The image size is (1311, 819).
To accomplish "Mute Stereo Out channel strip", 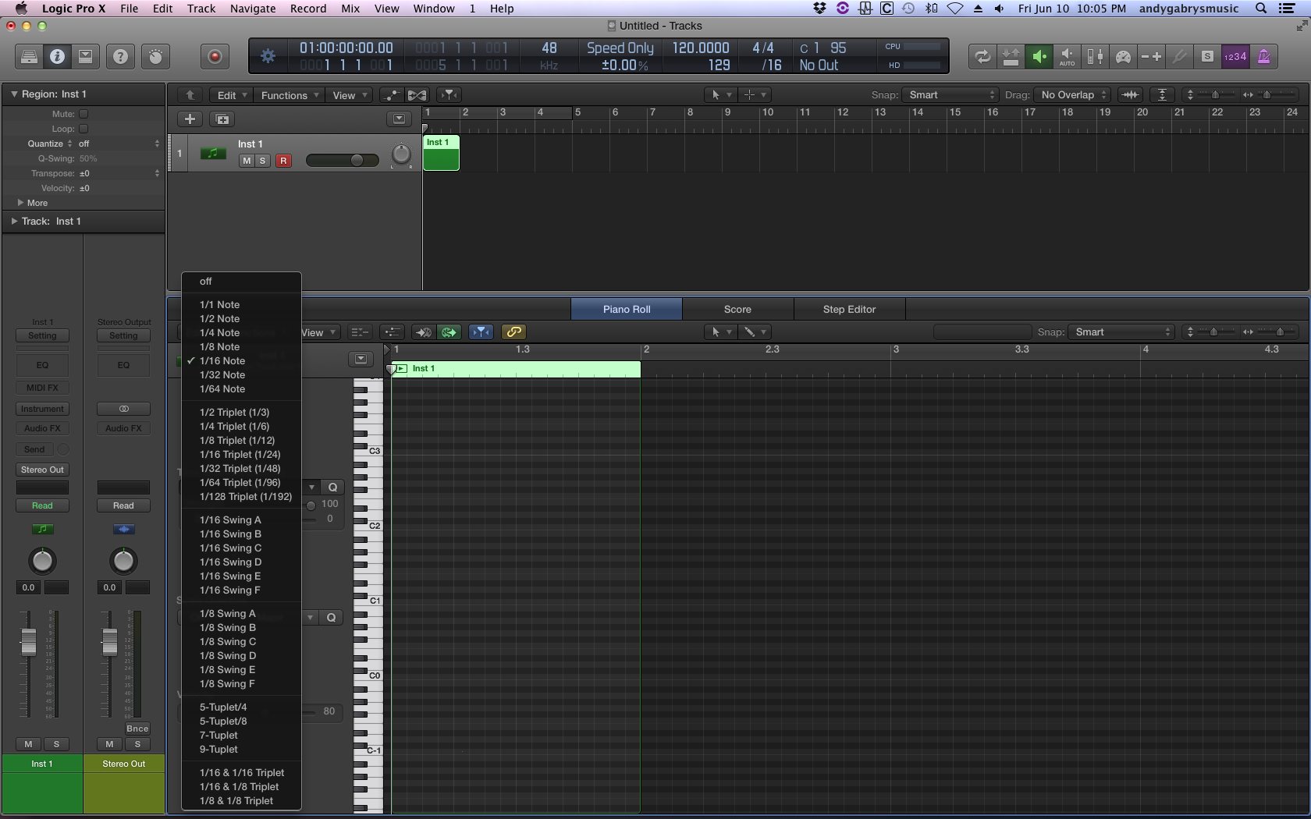I will (x=109, y=744).
